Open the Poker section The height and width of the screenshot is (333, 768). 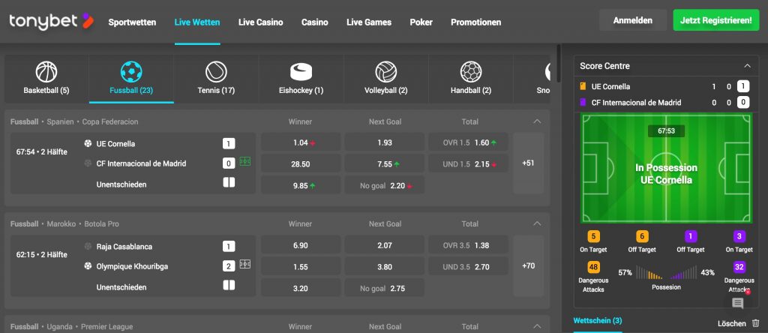[x=421, y=22]
